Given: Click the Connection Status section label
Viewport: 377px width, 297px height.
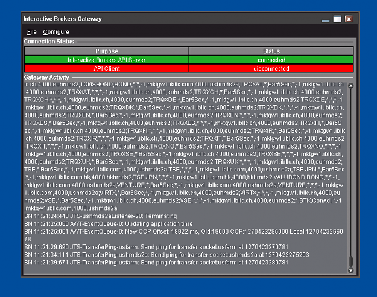Looking at the screenshot, I should (49, 42).
